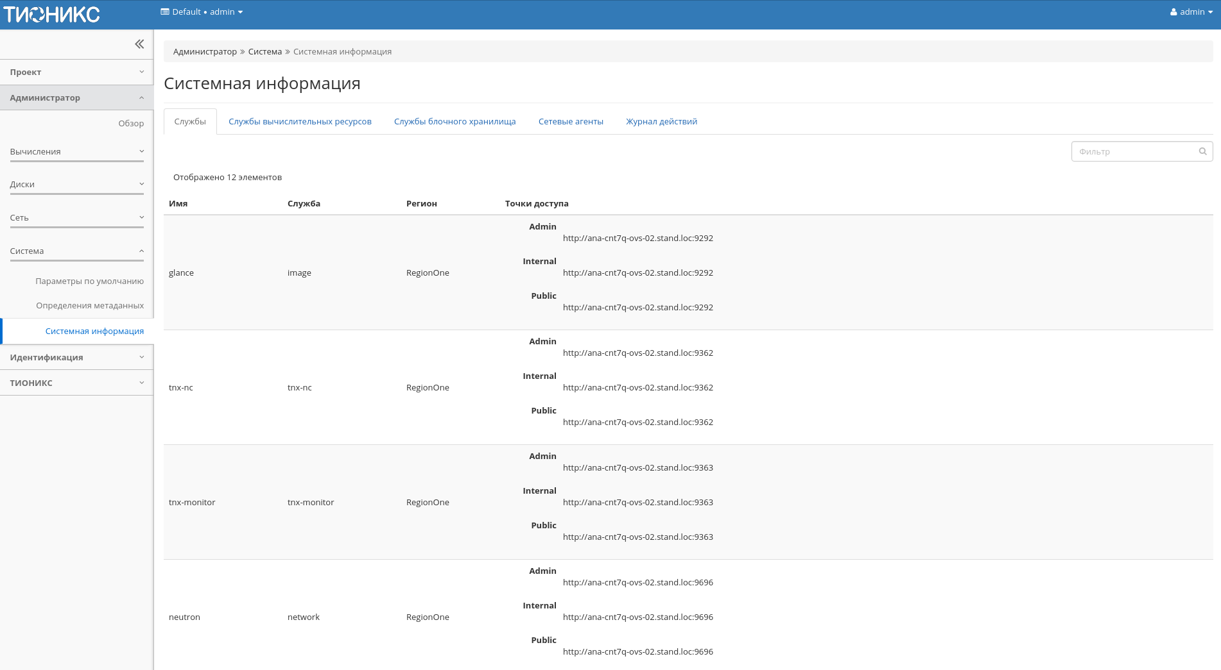Screen dimensions: 1221x670
Task: Open the Default • admin project selector
Action: coord(202,12)
